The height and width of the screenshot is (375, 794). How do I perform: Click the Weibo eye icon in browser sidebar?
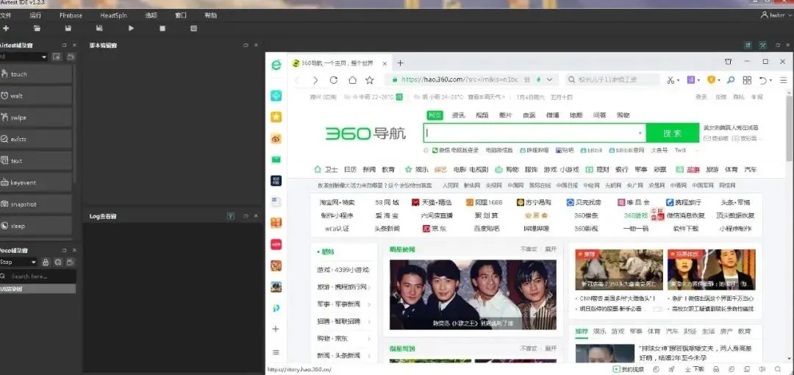[x=276, y=138]
